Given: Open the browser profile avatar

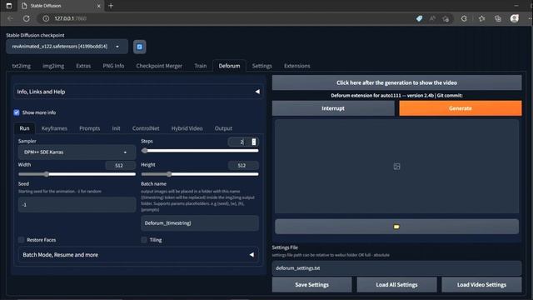Looking at the screenshot, I should click(x=515, y=18).
